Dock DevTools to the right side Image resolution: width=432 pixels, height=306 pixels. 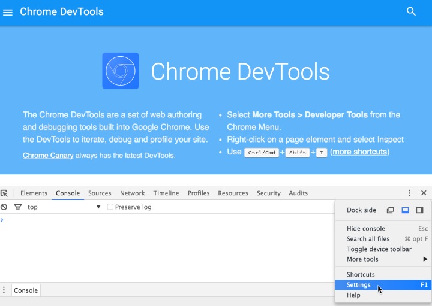pyautogui.click(x=419, y=210)
